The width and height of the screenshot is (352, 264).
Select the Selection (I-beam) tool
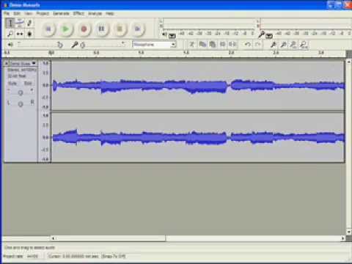click(10, 23)
